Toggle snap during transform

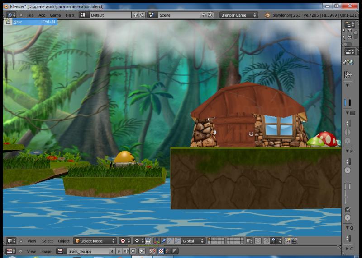coord(266,241)
